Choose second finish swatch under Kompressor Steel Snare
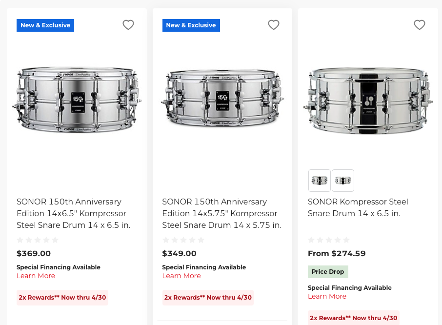Viewport: 442px width, 325px height. 343,181
